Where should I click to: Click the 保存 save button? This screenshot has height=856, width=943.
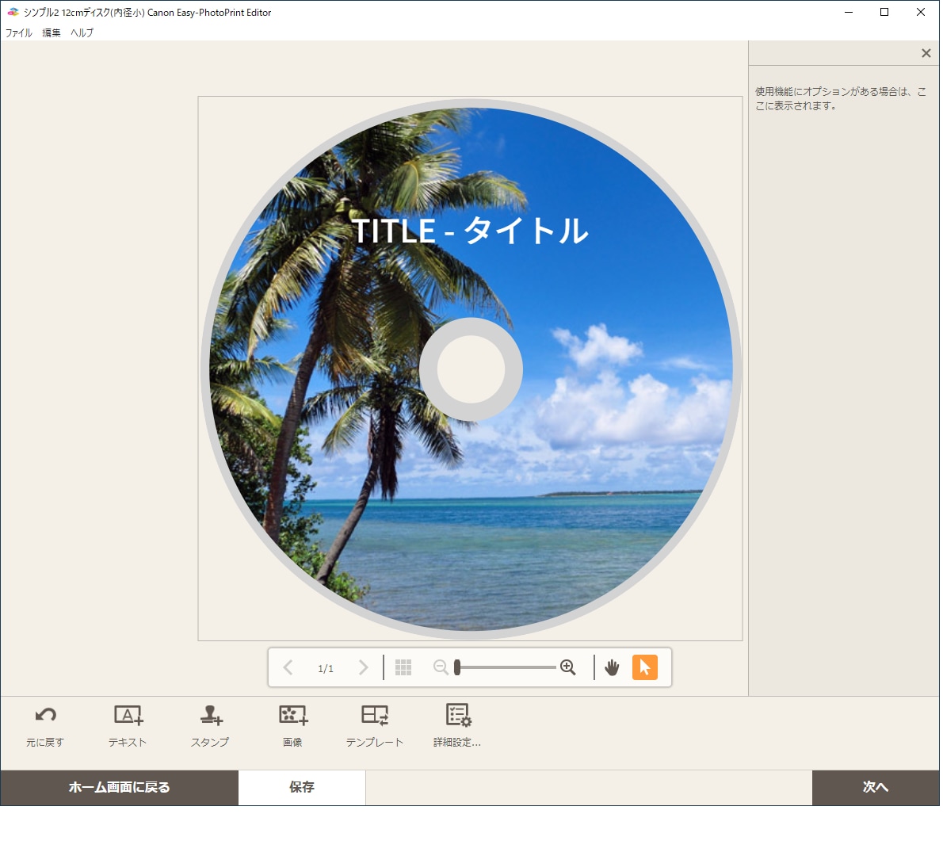coord(302,788)
